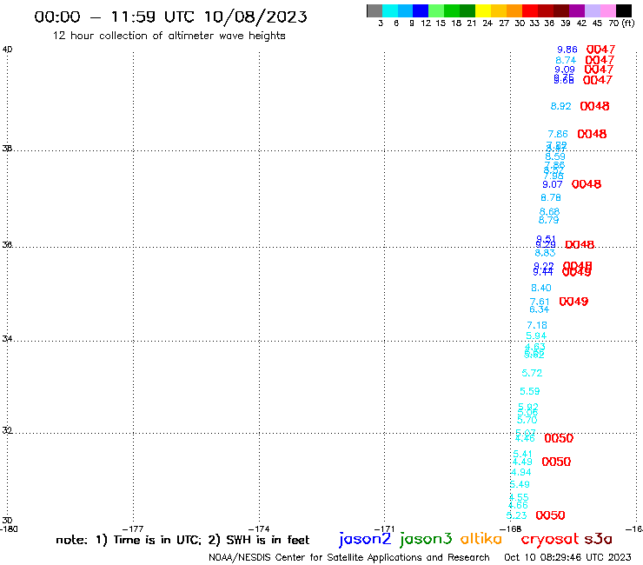Click the 0050 time label beside 5.23

coord(550,515)
